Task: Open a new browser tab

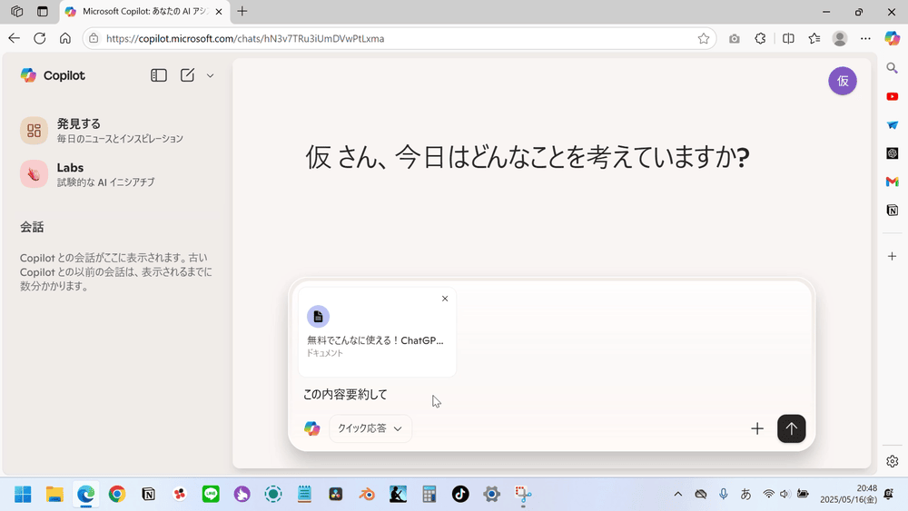Action: click(242, 12)
